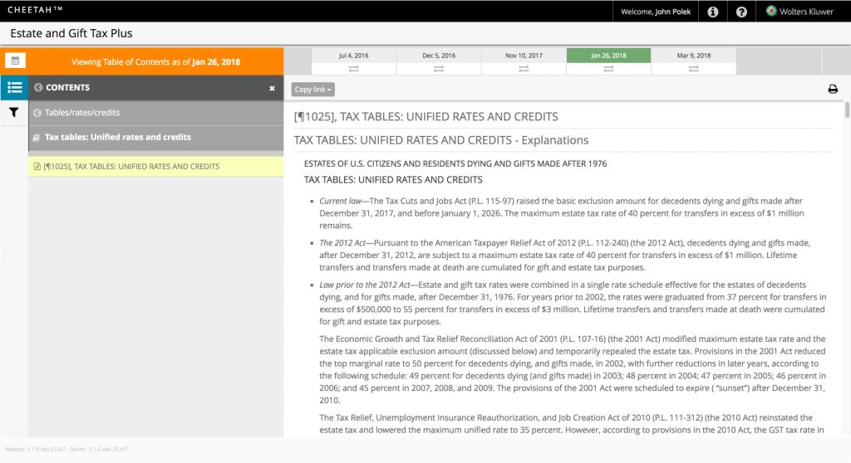Select the Nov 10, 2017 timeline date

(524, 56)
